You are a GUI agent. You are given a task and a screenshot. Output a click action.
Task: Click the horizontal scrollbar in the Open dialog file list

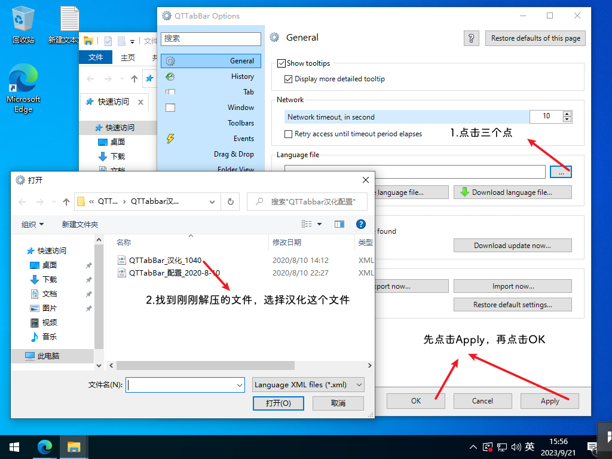206,365
